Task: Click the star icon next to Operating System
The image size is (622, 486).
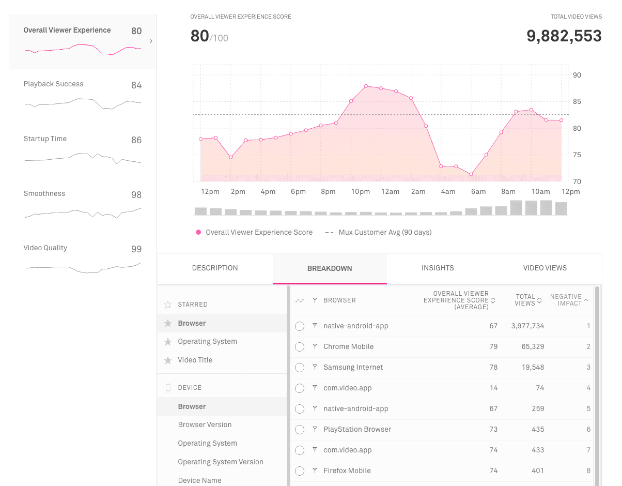Action: pos(167,341)
